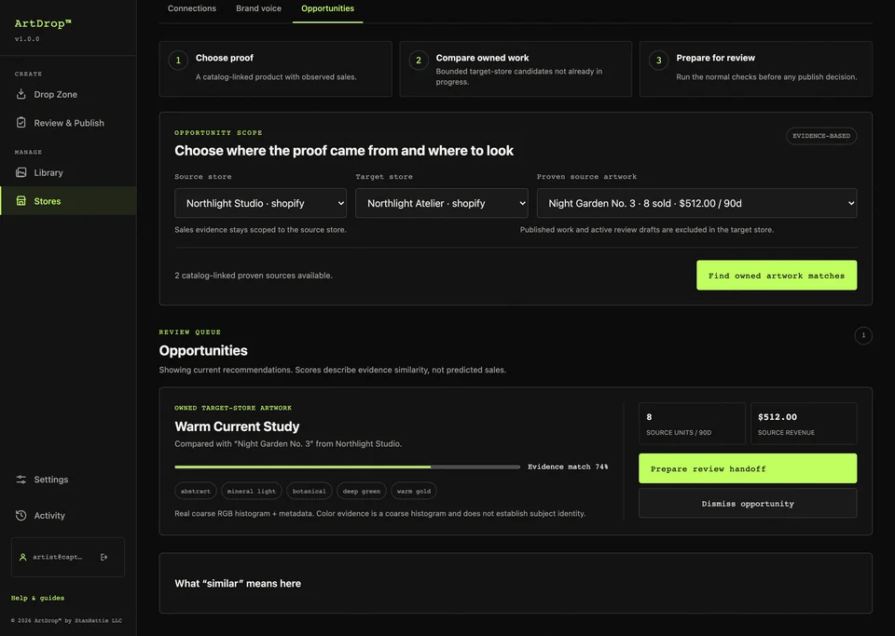Go to Drop Zone in sidebar
895x636 pixels.
pyautogui.click(x=68, y=94)
